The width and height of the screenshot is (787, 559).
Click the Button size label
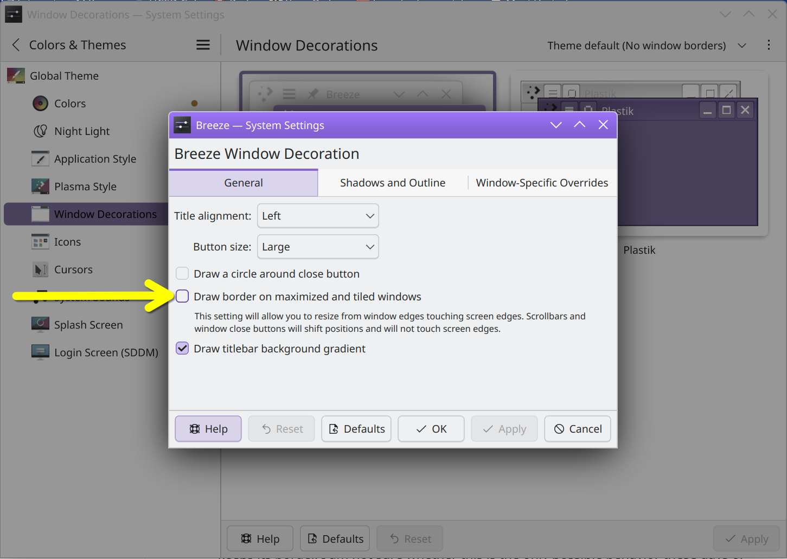tap(222, 247)
